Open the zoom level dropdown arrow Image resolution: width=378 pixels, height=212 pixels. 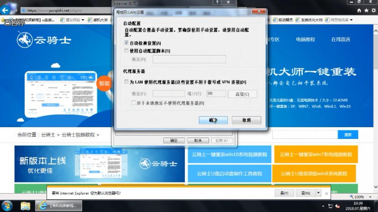pos(370,197)
